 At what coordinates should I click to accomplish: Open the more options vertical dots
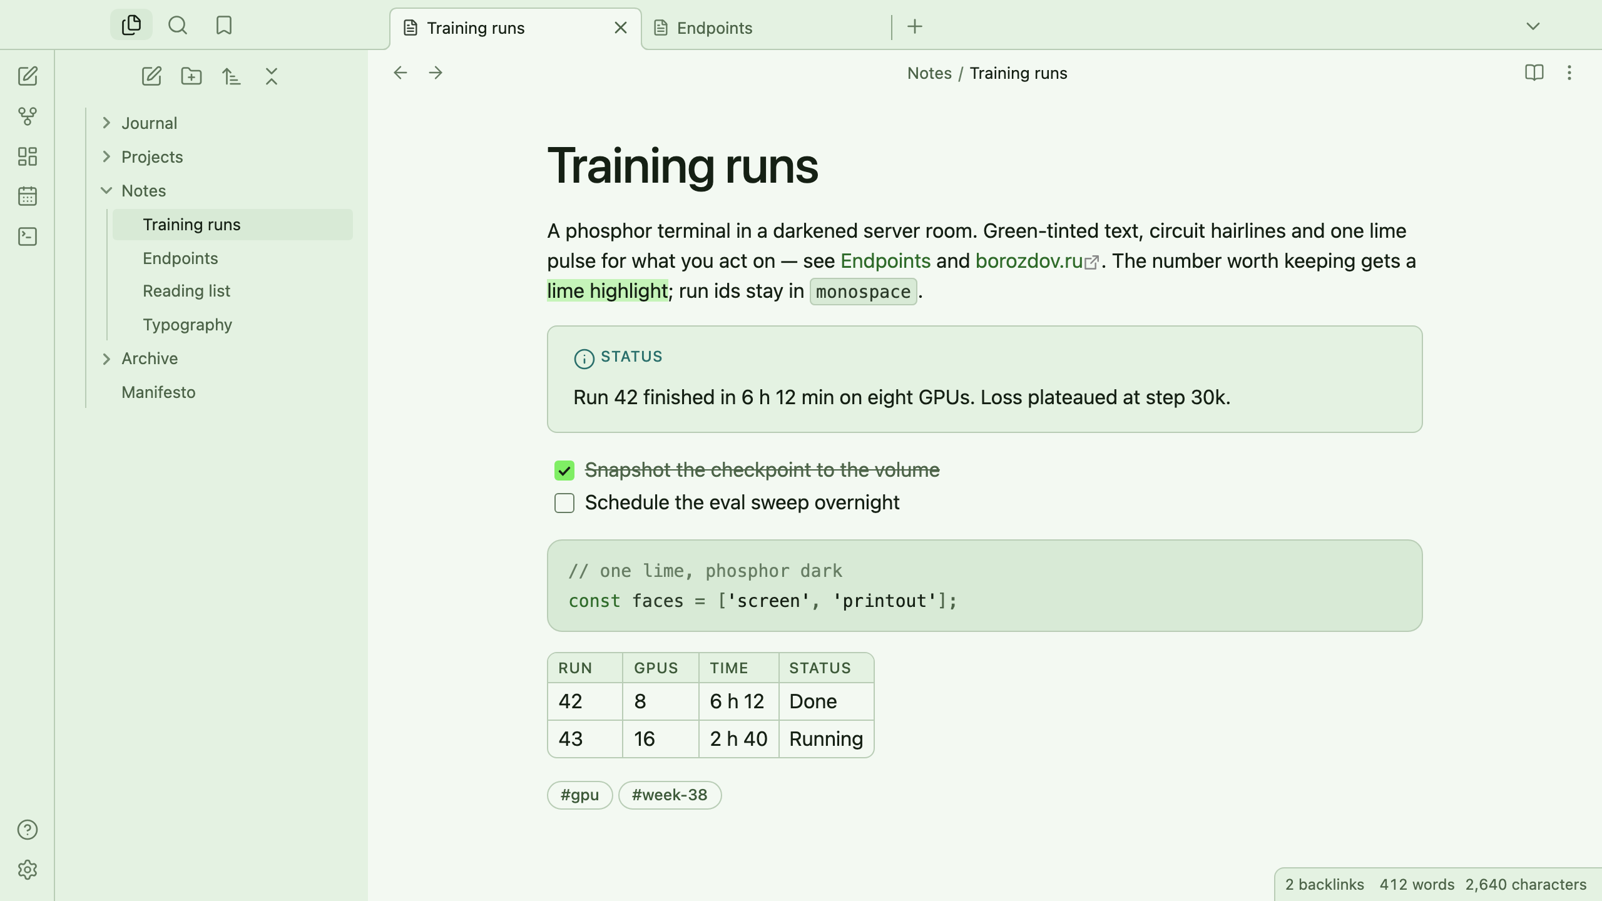pos(1569,73)
